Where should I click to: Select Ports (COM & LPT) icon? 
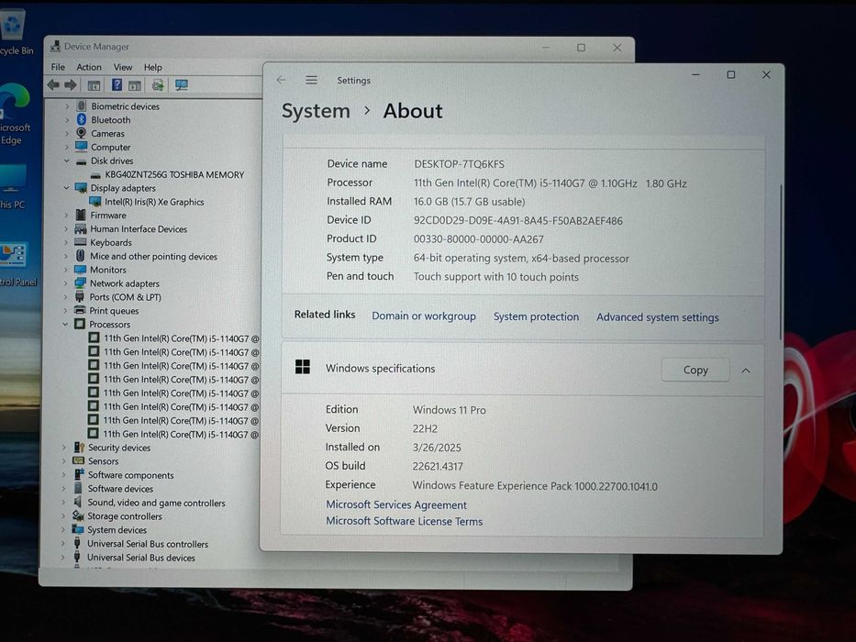tap(80, 296)
